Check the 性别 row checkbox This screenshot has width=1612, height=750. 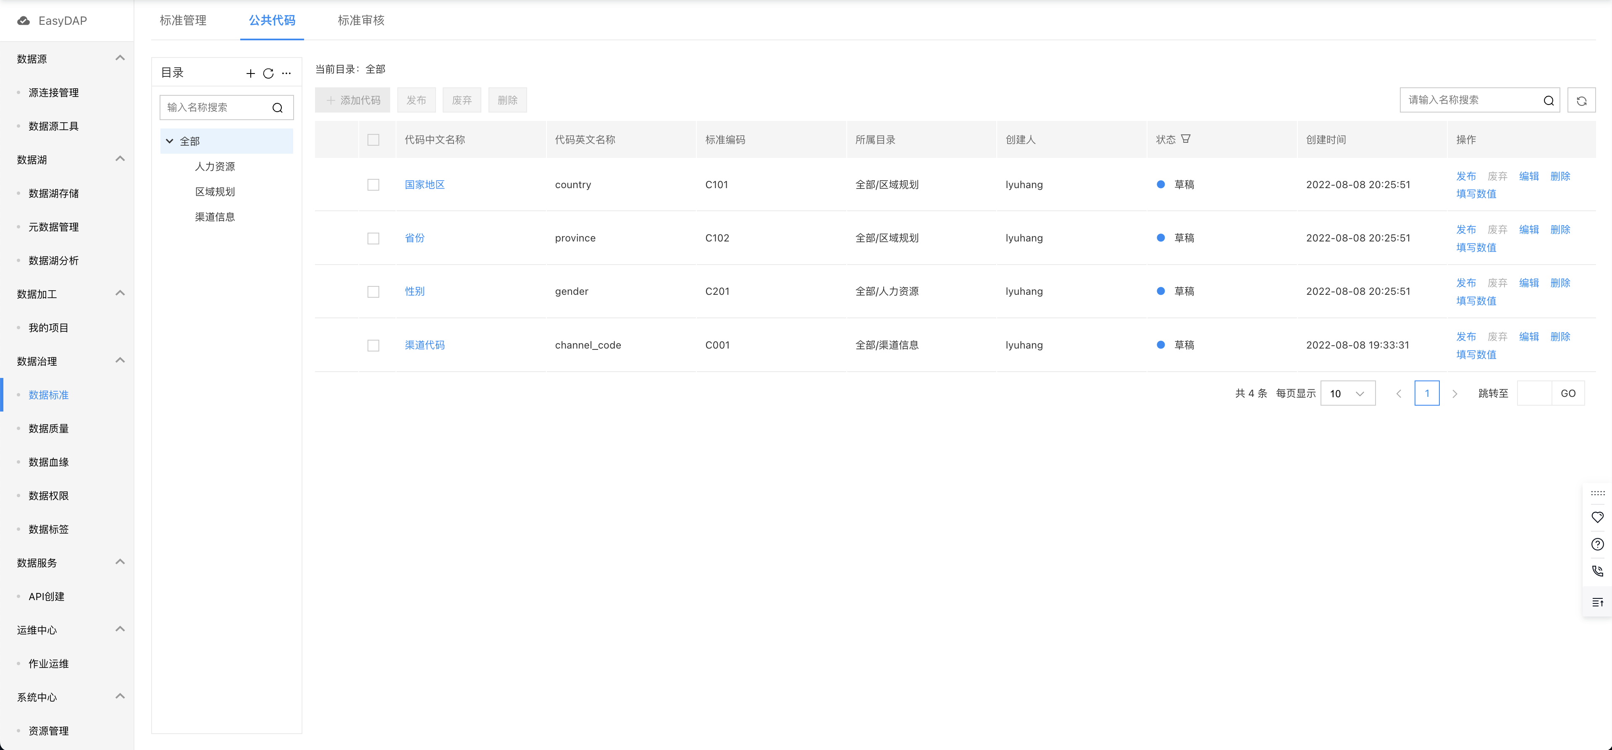tap(373, 292)
